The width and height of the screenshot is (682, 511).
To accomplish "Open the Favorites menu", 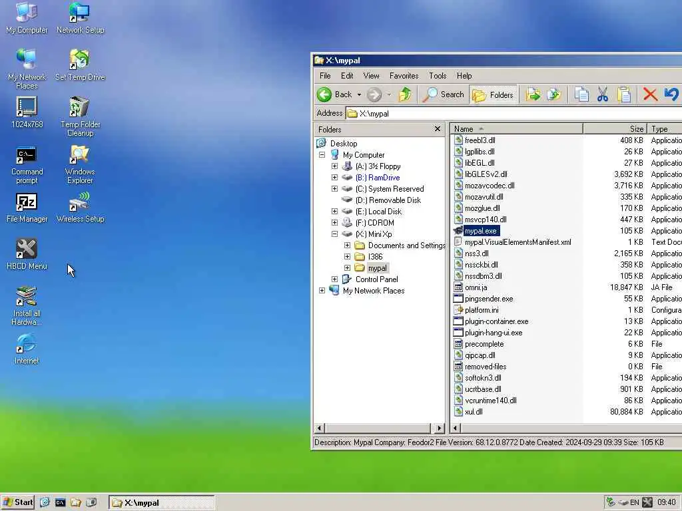I will coord(404,76).
